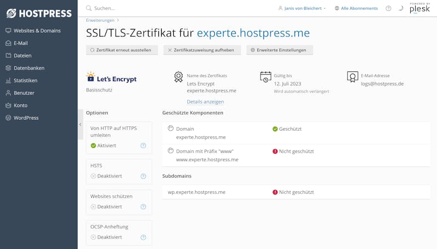Open Janis von Bleichert user dropdown

302,8
